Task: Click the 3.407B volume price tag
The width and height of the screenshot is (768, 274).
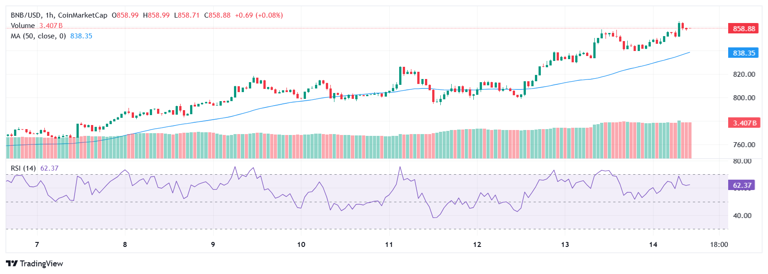Action: pos(744,123)
